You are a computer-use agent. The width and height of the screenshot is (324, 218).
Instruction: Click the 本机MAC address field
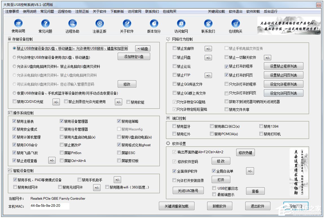pyautogui.click(x=49, y=206)
